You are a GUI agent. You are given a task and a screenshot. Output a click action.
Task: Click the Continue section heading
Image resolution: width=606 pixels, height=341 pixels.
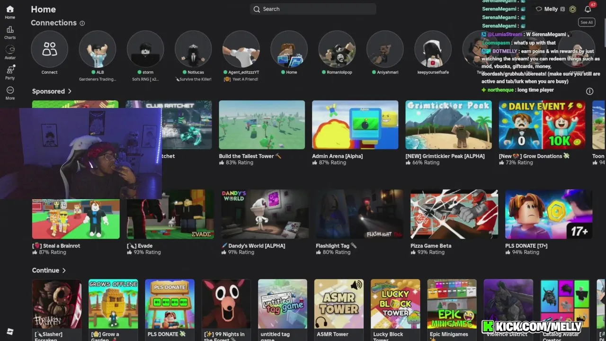coord(45,270)
